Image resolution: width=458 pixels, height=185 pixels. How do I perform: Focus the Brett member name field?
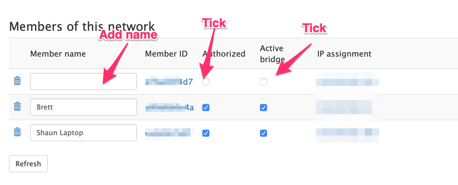coord(84,107)
